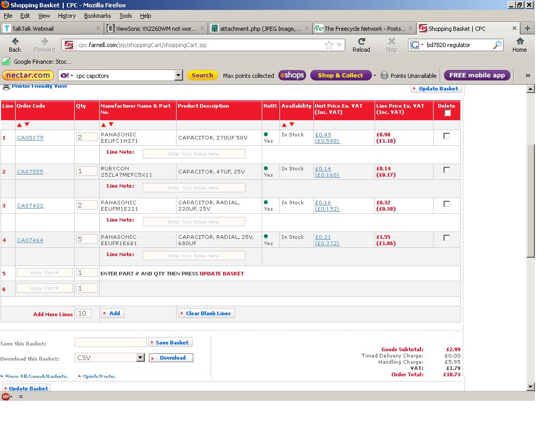Open a new tab with plus button
The height and width of the screenshot is (427, 549).
click(528, 28)
